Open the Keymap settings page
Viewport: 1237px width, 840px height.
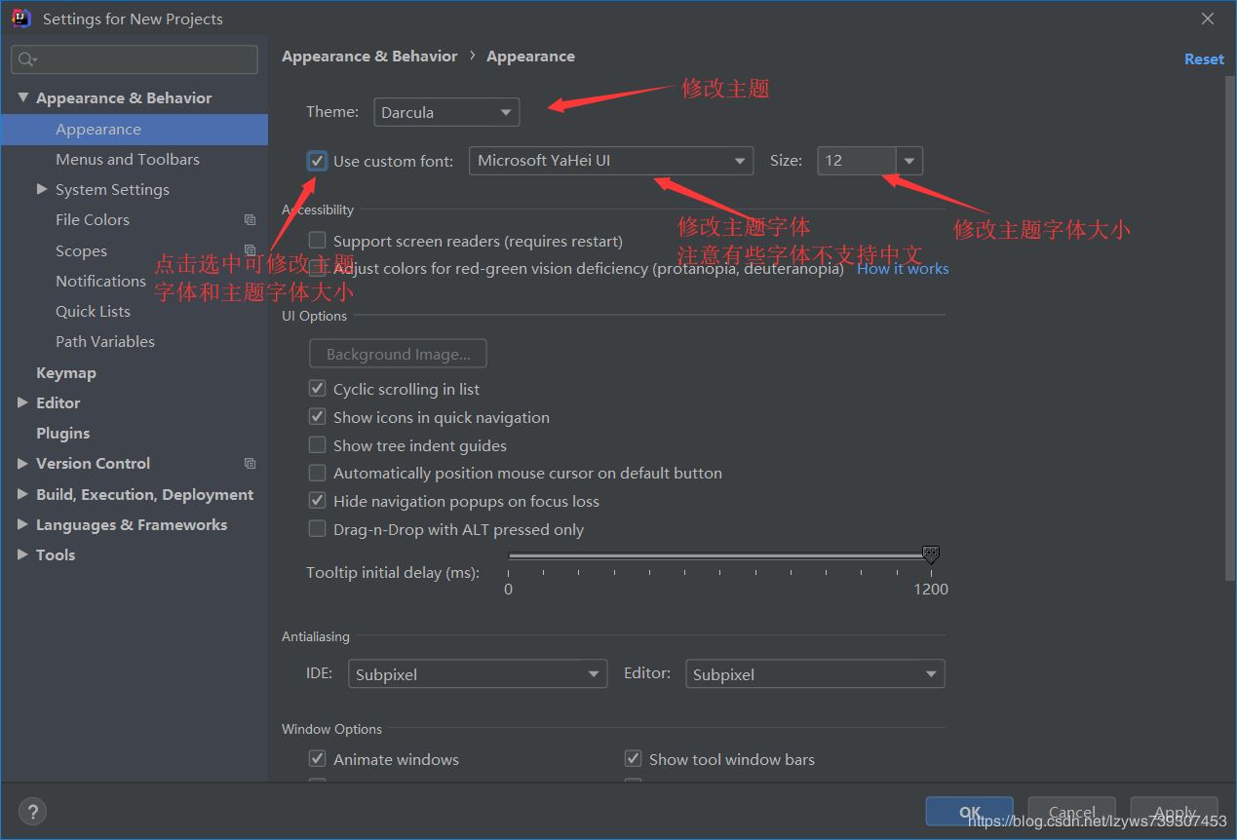[x=66, y=372]
